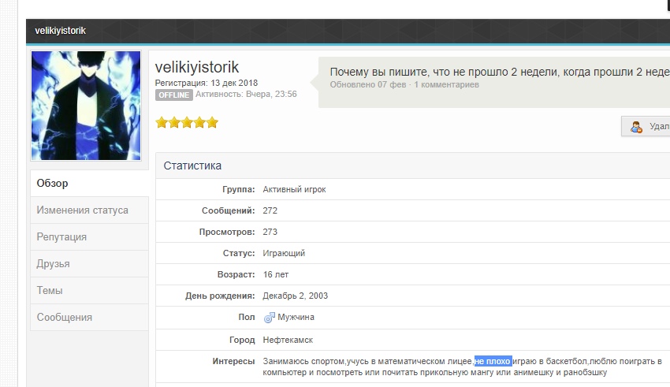Click the OFFLINE status badge
Image resolution: width=670 pixels, height=387 pixels.
point(174,95)
